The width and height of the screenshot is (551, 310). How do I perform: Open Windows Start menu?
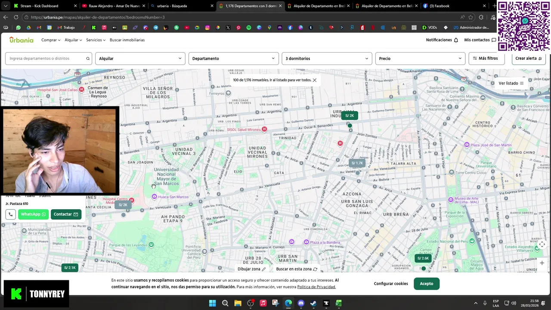click(x=213, y=303)
